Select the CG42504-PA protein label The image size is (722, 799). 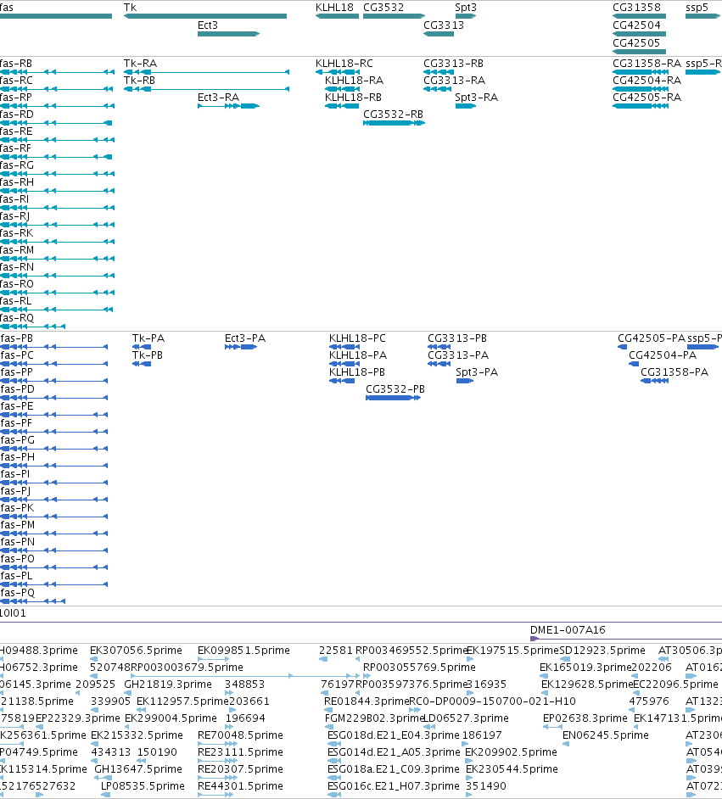point(663,355)
